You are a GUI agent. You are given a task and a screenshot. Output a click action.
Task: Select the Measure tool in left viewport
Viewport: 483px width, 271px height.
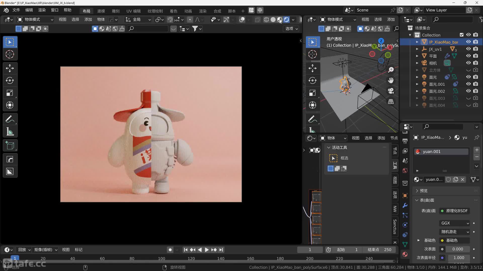click(x=10, y=131)
